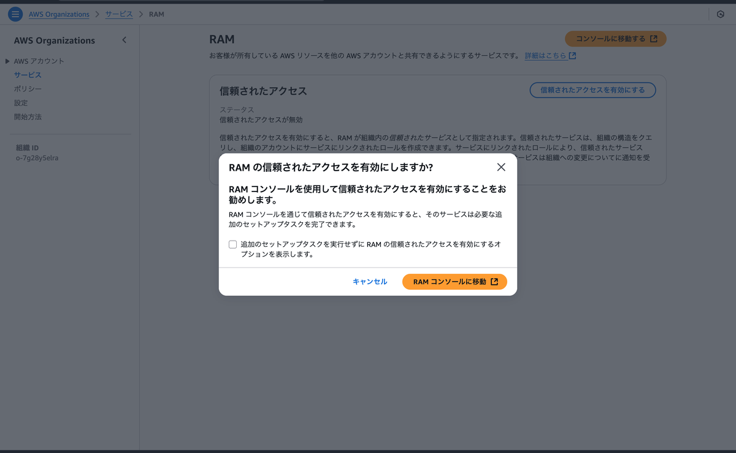Open the hamburger navigation menu icon
Viewport: 736px width, 453px height.
click(15, 14)
